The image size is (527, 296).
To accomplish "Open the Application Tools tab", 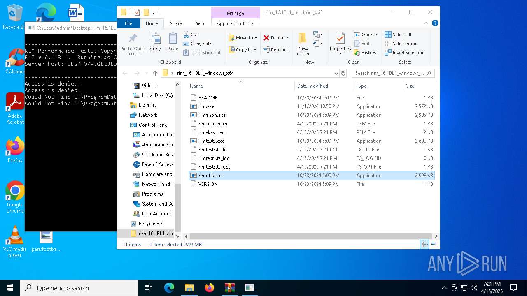I will coord(235,23).
